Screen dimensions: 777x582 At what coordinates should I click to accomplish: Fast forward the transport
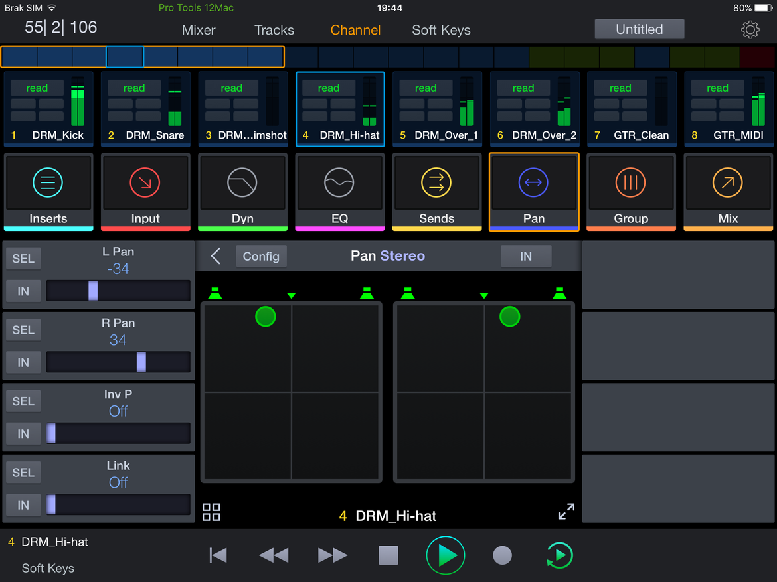333,555
